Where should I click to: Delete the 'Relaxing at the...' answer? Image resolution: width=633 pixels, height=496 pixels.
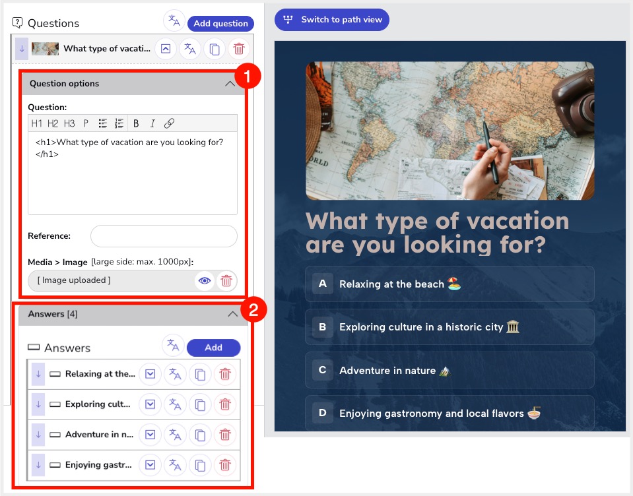point(225,374)
